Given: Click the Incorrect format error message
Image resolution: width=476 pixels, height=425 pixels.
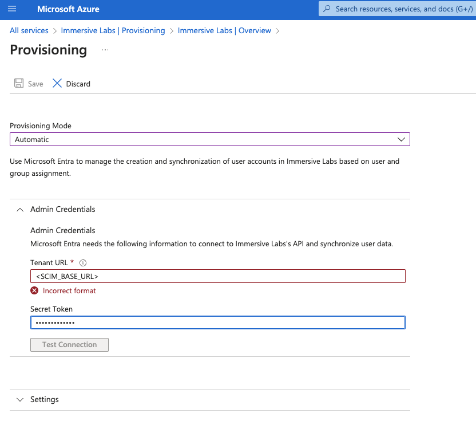Looking at the screenshot, I should [x=69, y=291].
